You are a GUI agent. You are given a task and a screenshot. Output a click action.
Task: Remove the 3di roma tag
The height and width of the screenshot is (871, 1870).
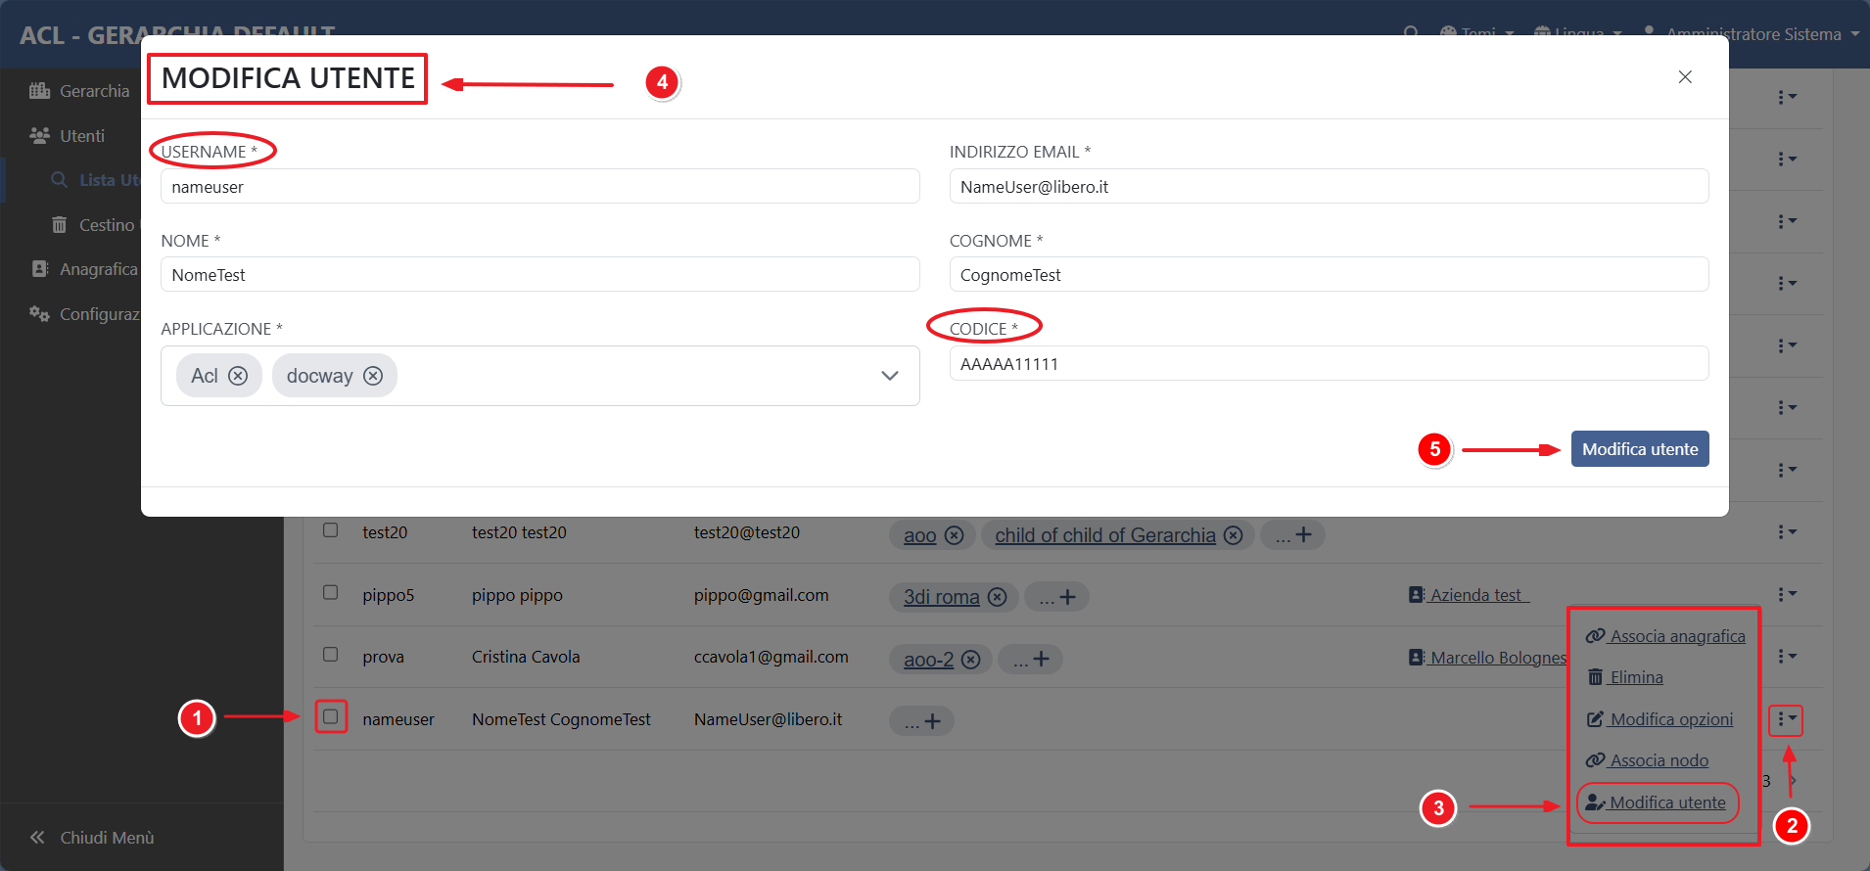[997, 597]
